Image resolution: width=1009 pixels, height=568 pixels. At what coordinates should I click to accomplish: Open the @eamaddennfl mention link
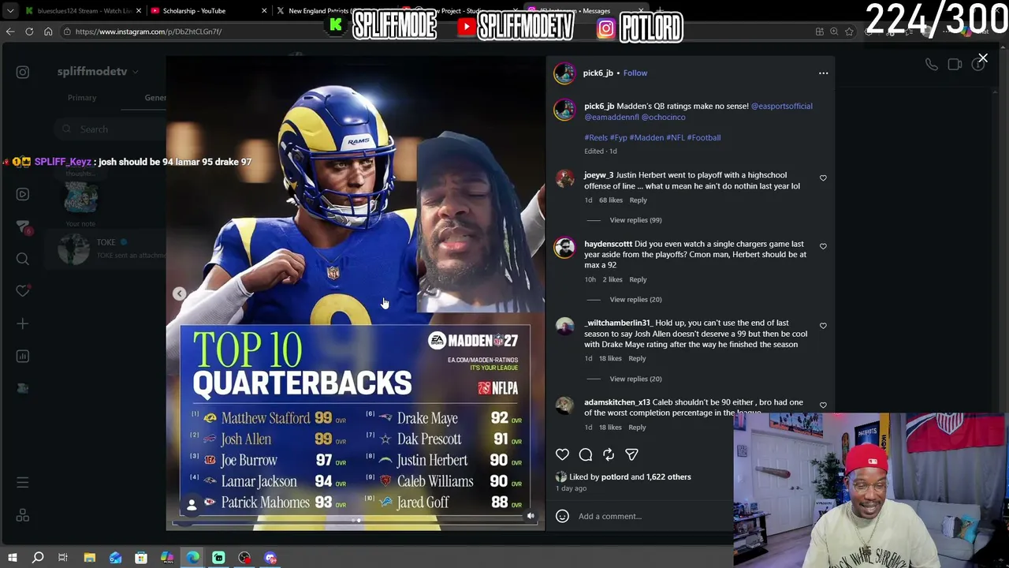click(x=611, y=118)
